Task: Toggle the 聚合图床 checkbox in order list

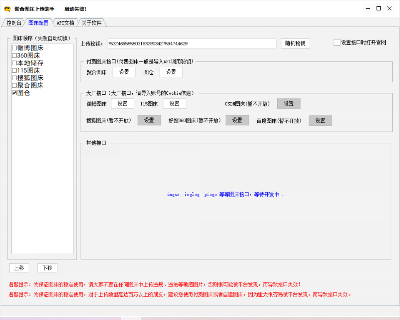Action: (x=14, y=85)
